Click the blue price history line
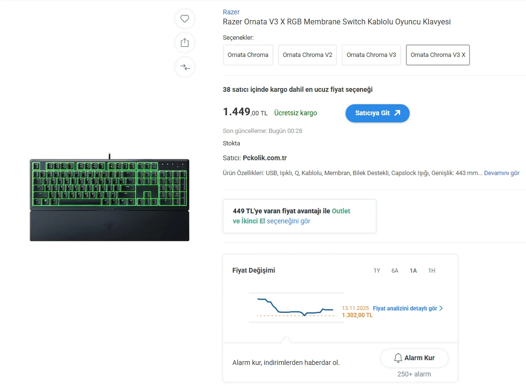This screenshot has width=526, height=386. coord(292,312)
